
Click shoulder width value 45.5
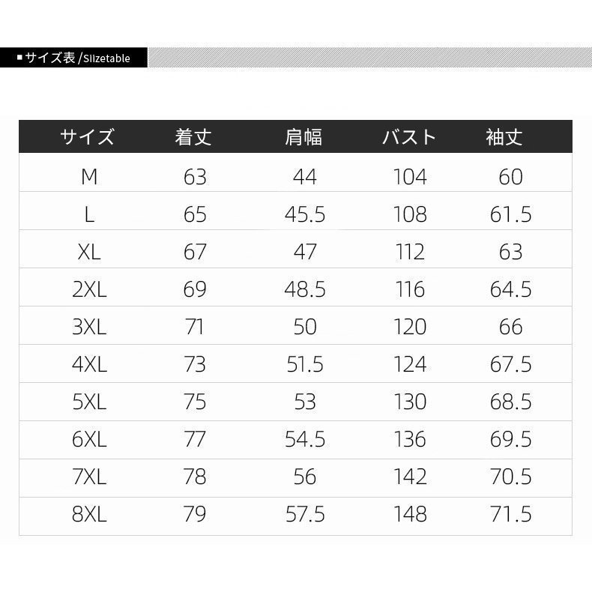305,214
